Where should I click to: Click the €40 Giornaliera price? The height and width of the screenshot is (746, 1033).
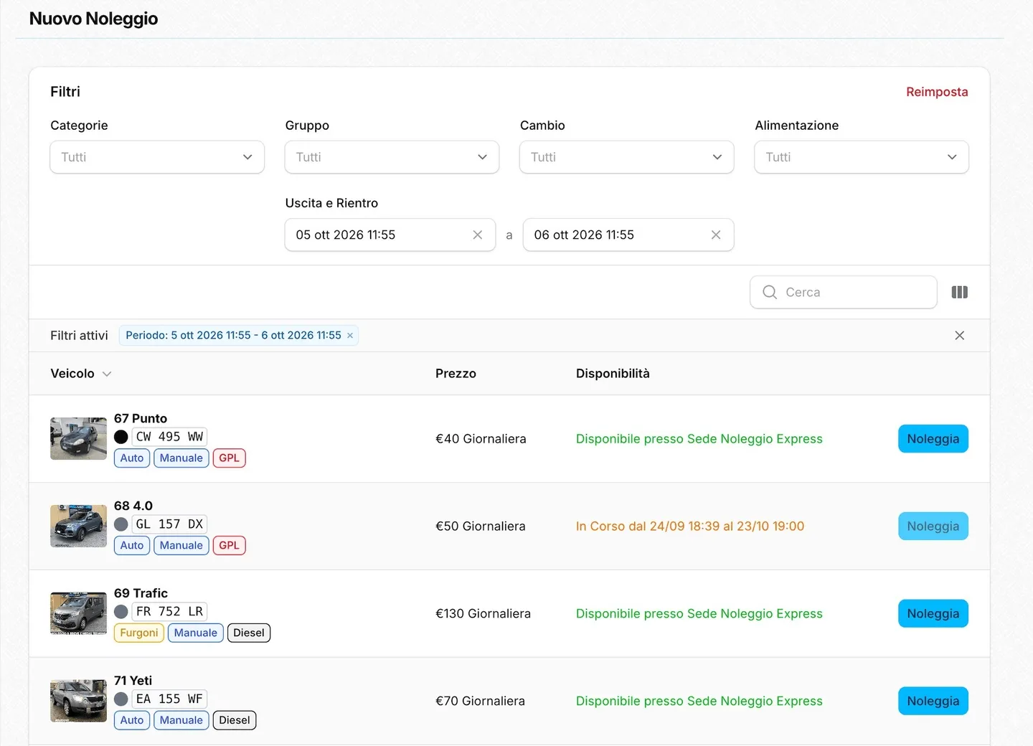(481, 439)
